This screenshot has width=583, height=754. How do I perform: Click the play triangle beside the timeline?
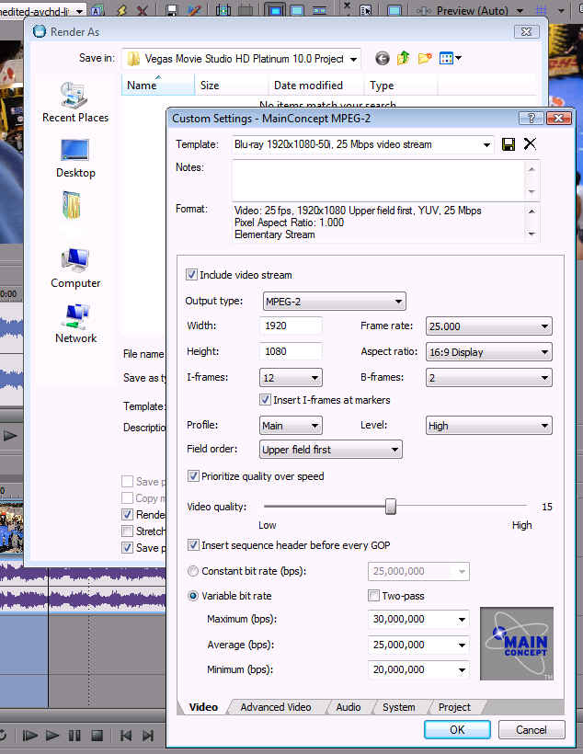click(10, 436)
